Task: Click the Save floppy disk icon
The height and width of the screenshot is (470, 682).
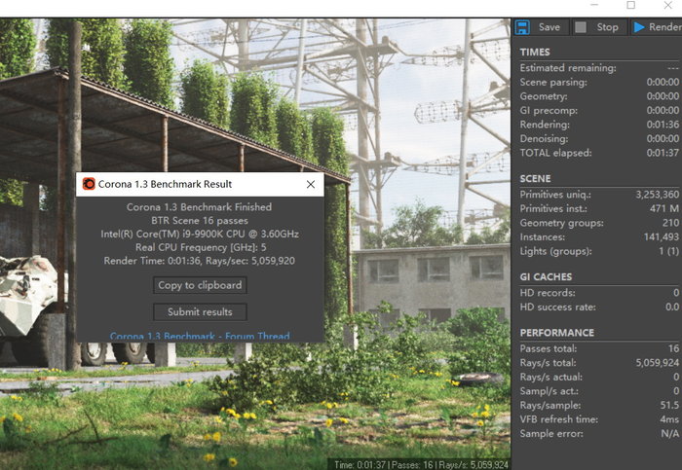Action: click(x=522, y=27)
